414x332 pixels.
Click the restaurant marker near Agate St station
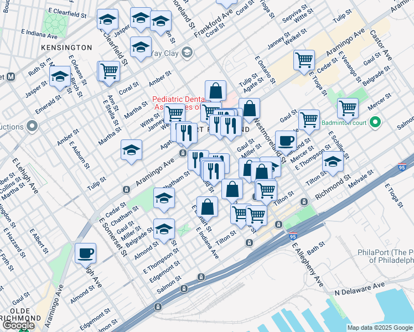(187, 134)
